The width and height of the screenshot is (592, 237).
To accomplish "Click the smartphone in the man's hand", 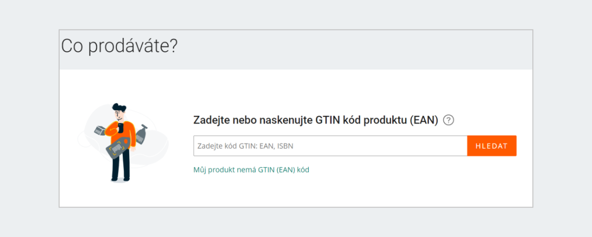I will point(121,128).
